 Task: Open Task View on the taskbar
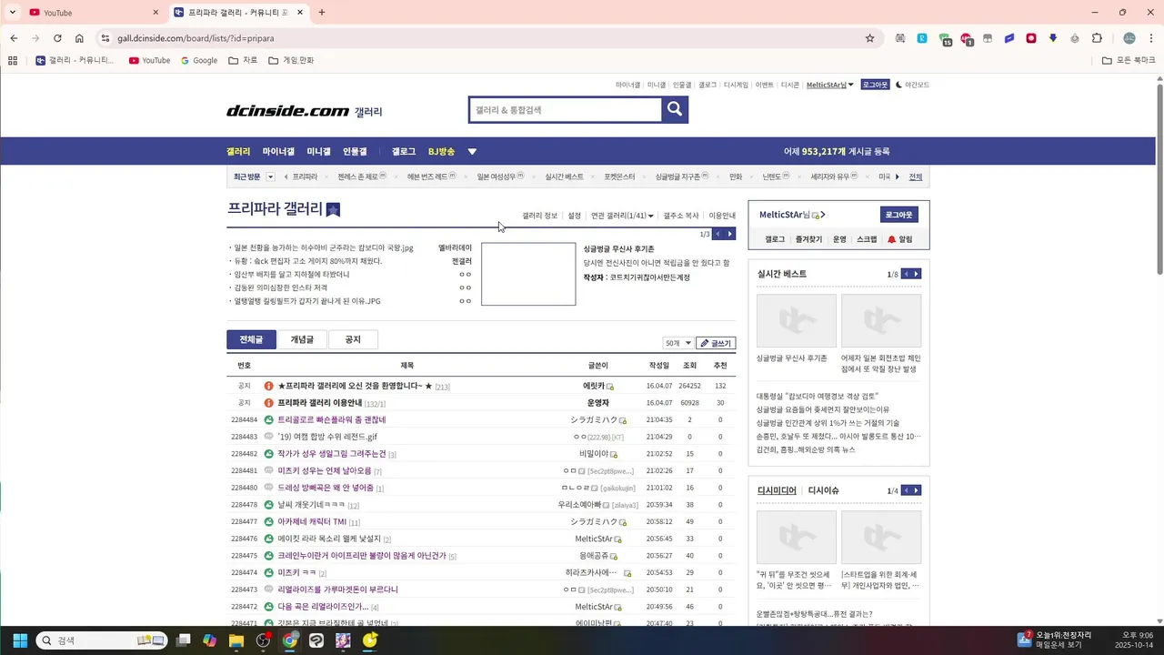point(183,640)
